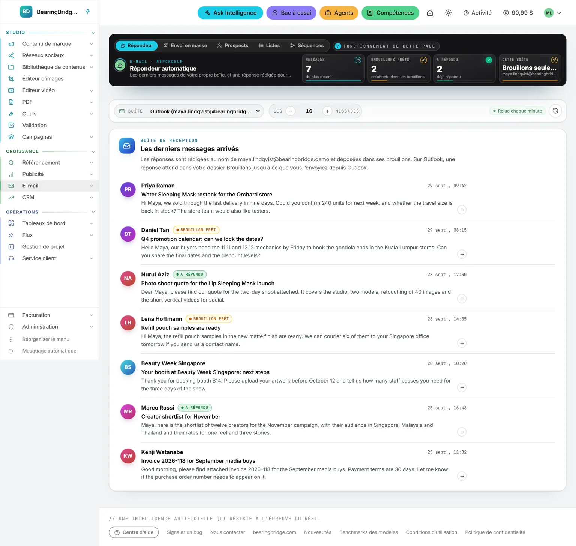Click plus icon on Daniel Tan message

click(462, 254)
